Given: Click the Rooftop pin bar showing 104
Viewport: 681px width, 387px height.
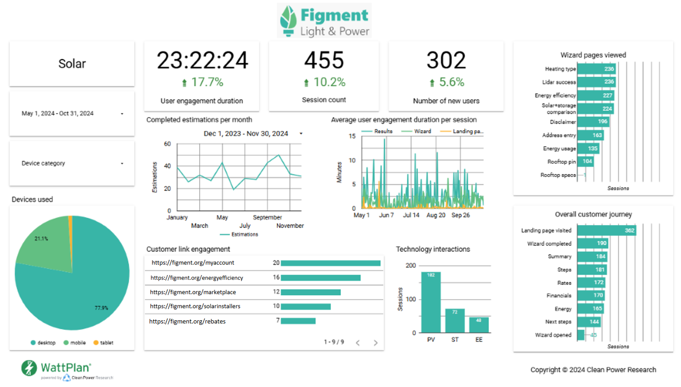Looking at the screenshot, I should [x=586, y=161].
